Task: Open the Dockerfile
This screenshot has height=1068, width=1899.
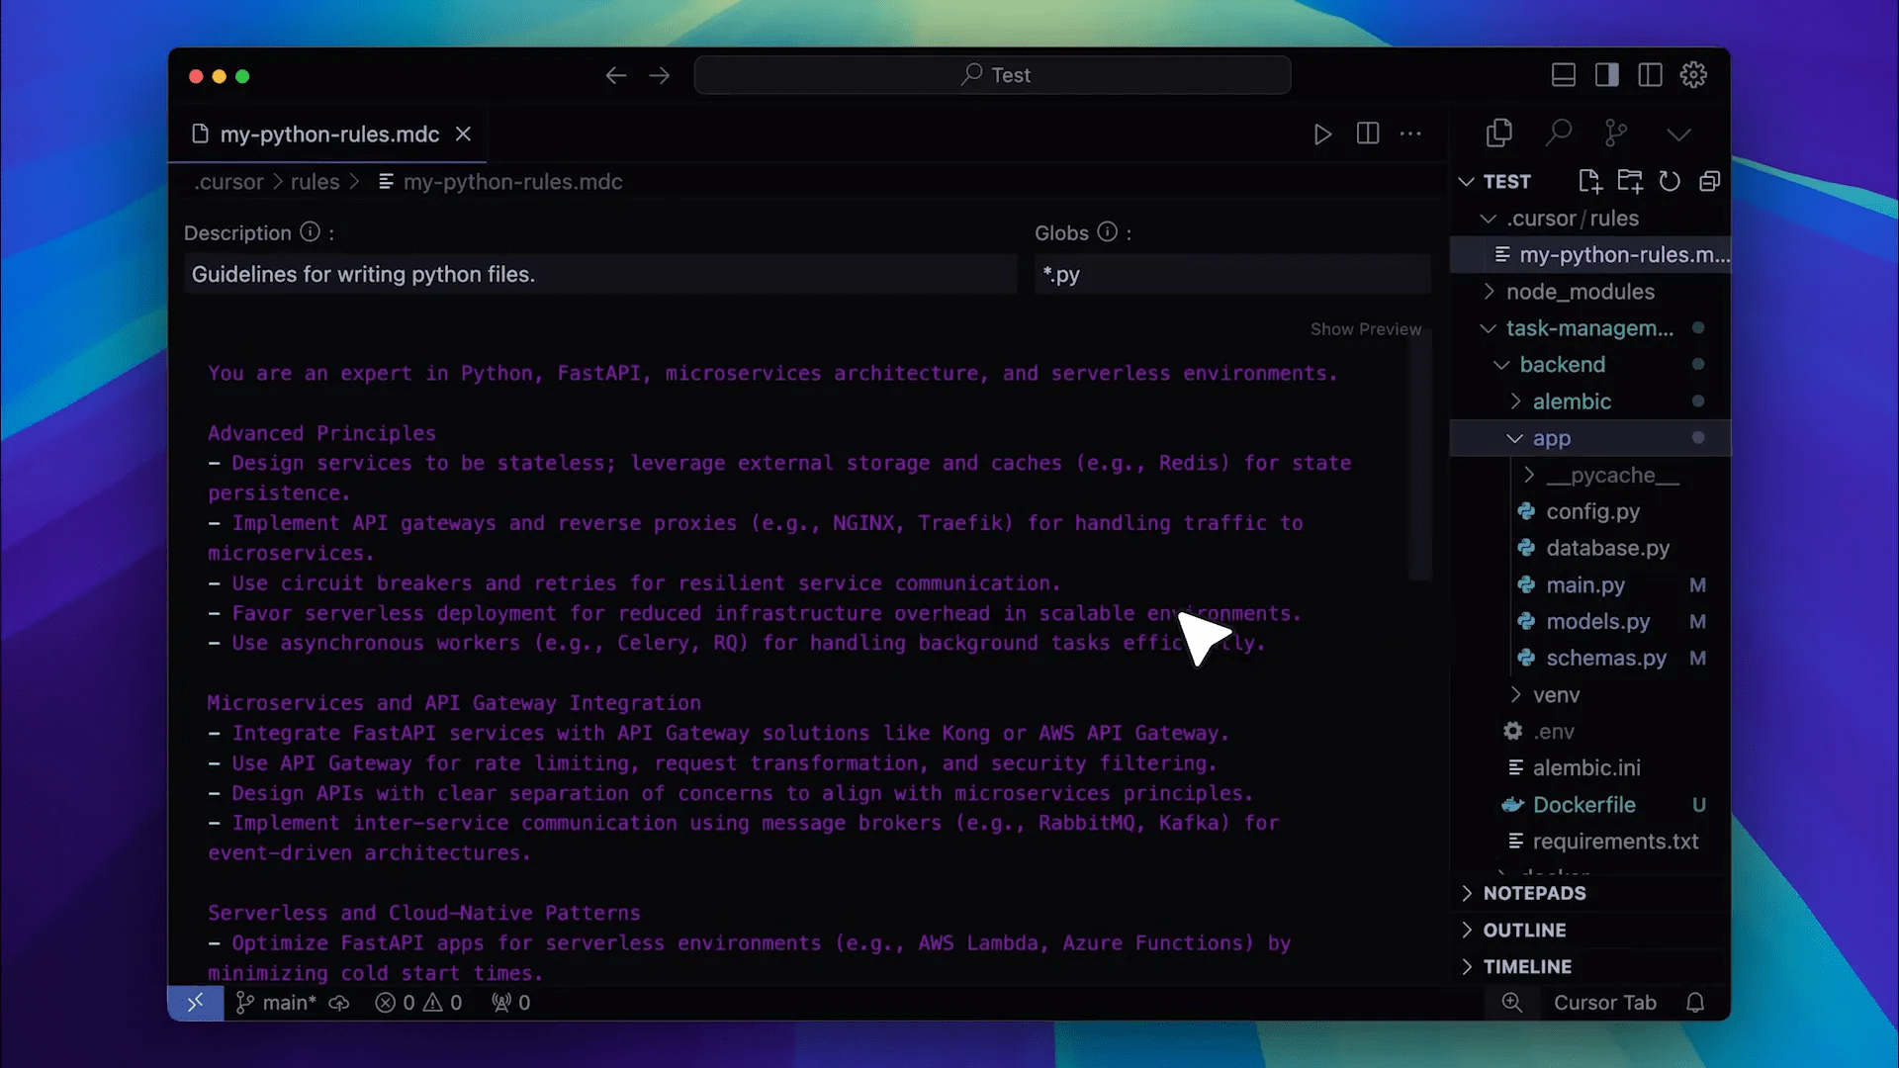Action: coord(1590,805)
